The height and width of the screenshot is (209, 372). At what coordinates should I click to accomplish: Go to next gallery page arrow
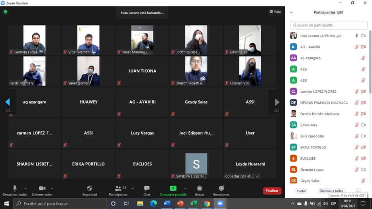[x=277, y=102]
